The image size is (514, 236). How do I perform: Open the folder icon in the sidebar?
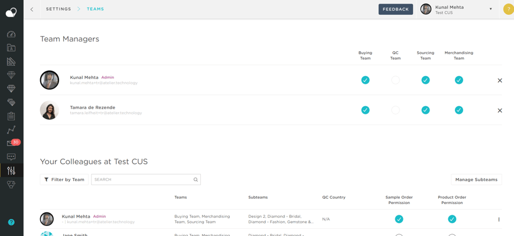pyautogui.click(x=11, y=48)
